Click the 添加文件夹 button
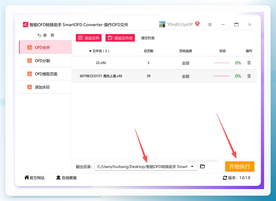 (x=120, y=38)
